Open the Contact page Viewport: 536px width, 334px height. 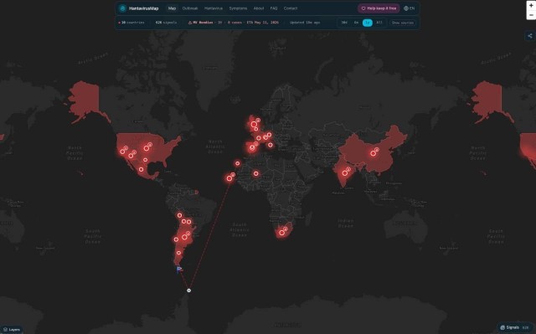pos(291,8)
